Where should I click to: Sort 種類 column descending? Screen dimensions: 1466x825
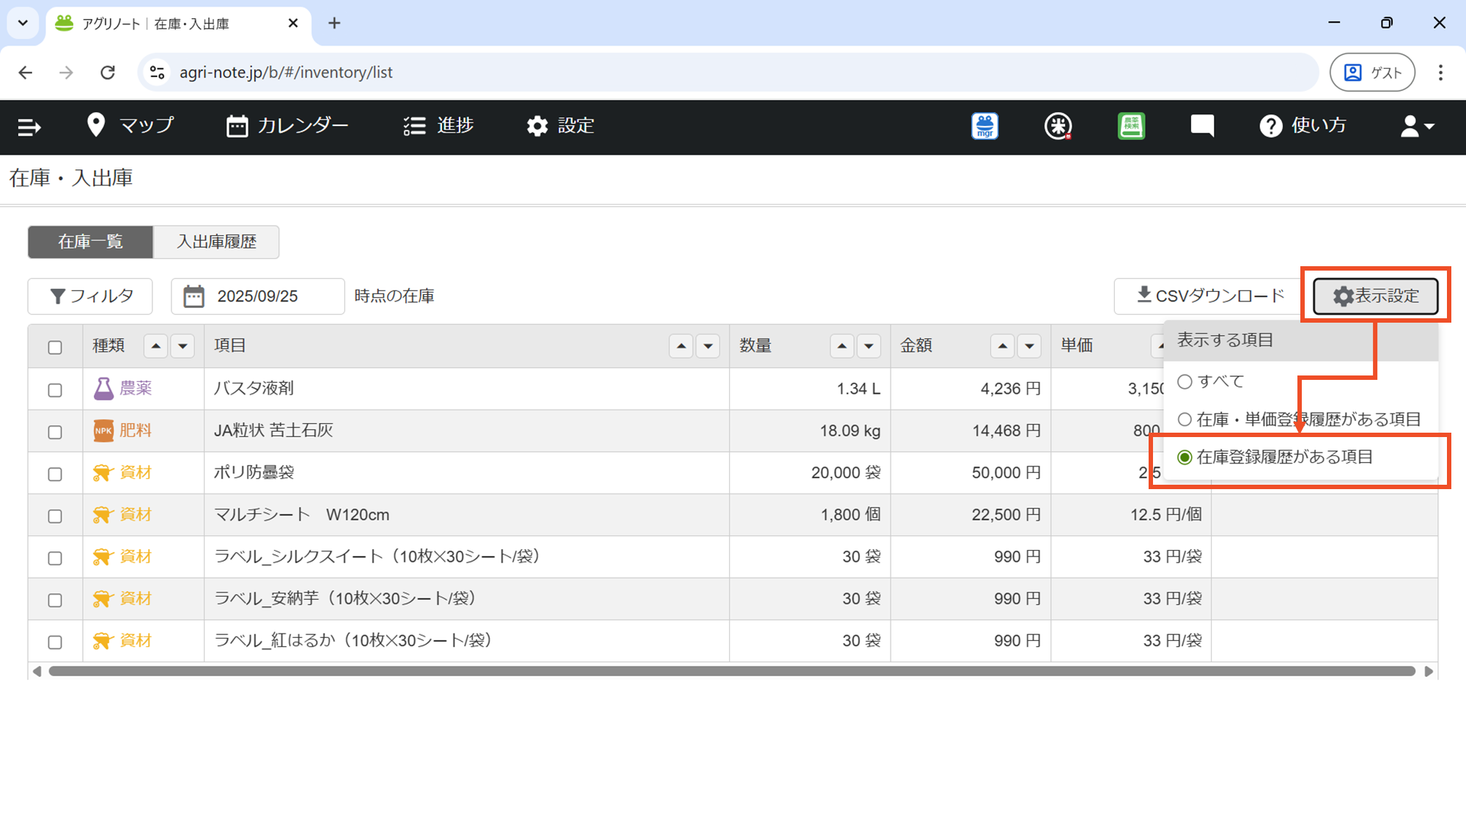183,345
